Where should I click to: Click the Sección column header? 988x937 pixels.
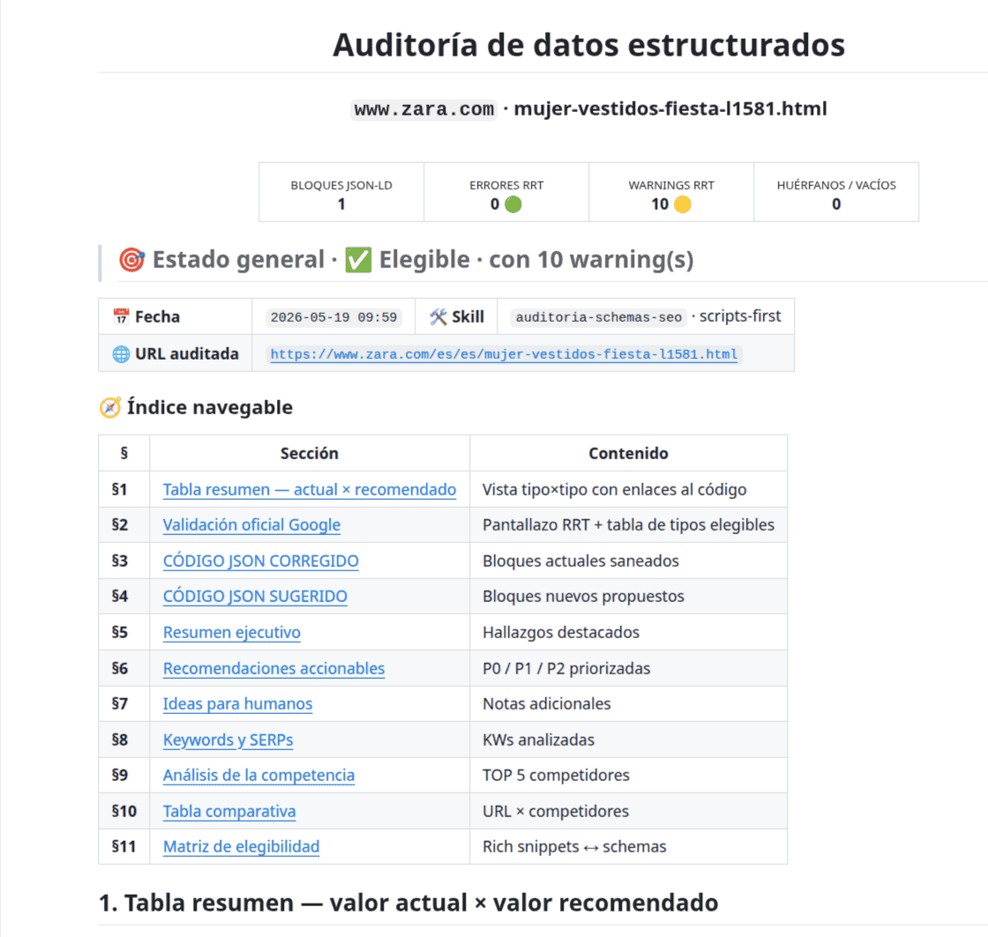[x=310, y=453]
